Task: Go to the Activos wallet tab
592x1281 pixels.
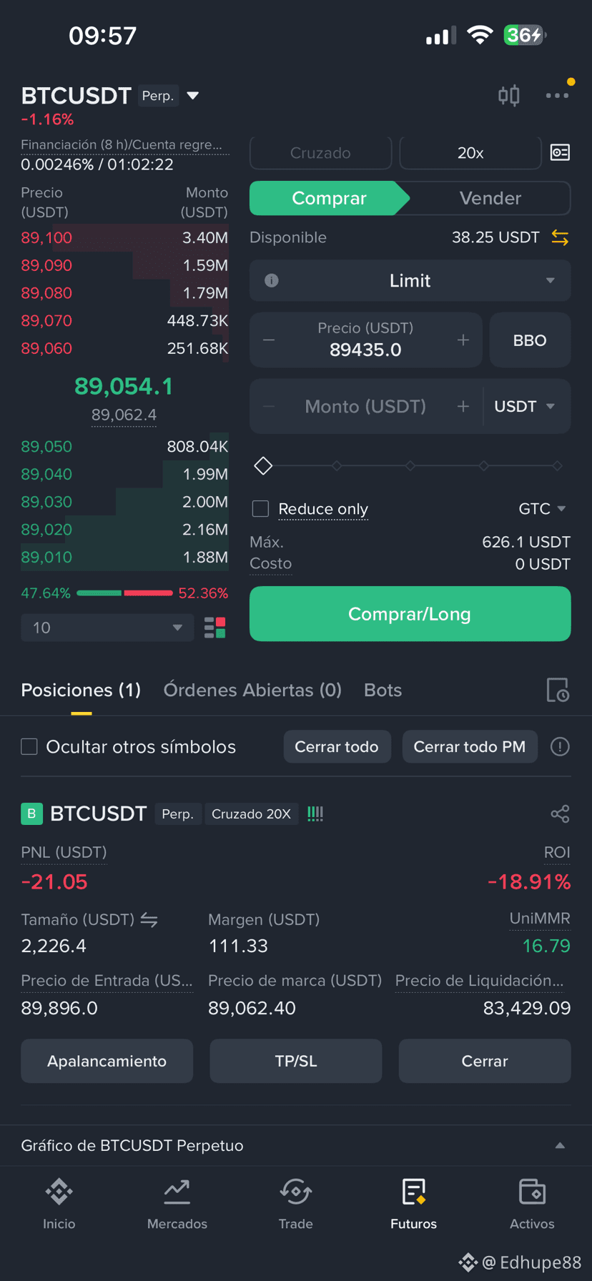Action: pos(532,1204)
